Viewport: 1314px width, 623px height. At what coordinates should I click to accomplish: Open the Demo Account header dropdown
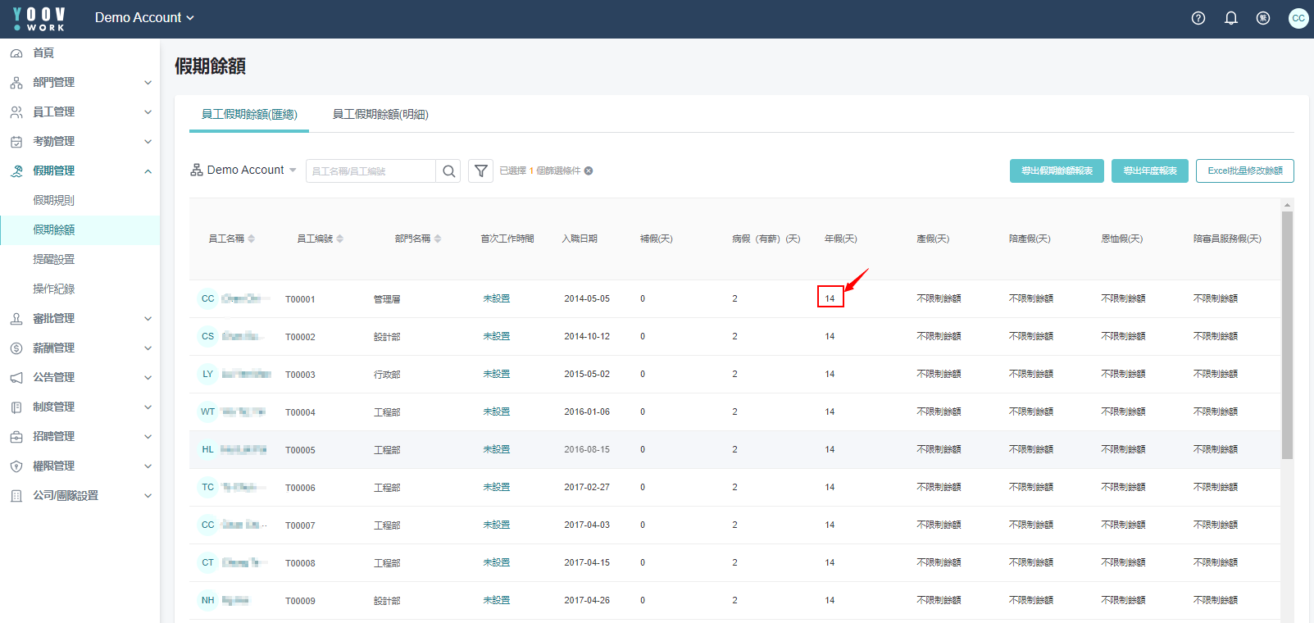pos(144,18)
